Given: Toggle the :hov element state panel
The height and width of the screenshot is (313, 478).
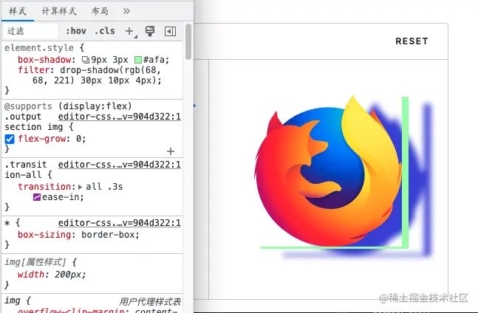Looking at the screenshot, I should (76, 31).
